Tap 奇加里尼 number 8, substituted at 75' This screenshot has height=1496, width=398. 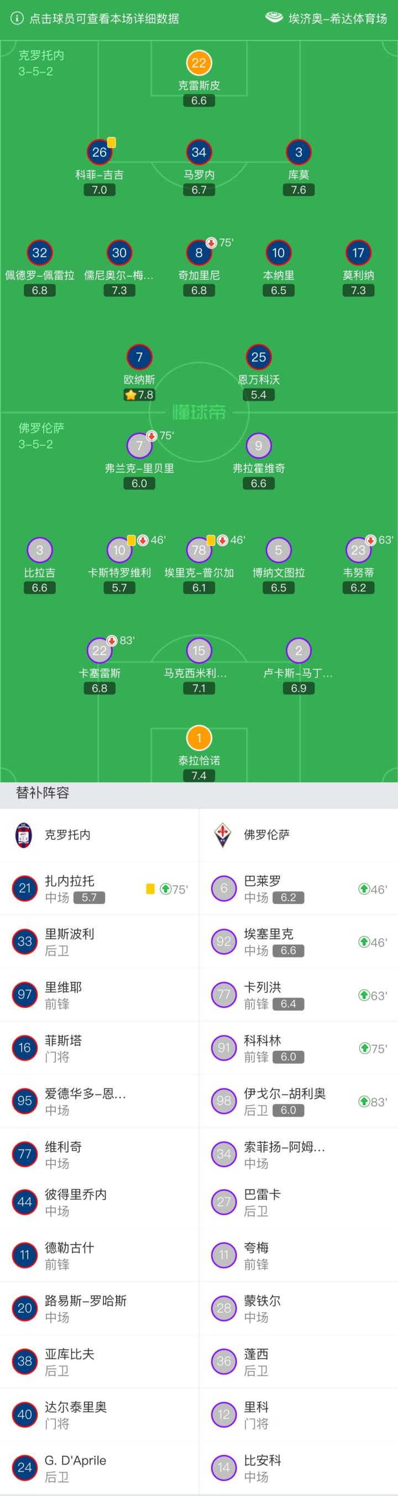click(x=199, y=252)
